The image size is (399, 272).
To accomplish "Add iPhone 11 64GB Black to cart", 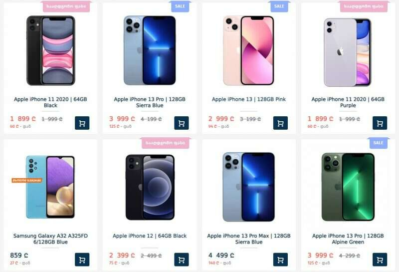I will pos(82,123).
